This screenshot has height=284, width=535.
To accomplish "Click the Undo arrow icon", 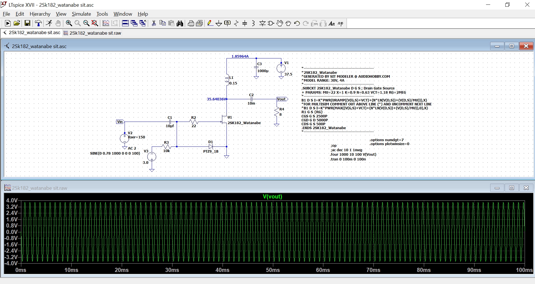I will click(x=297, y=23).
